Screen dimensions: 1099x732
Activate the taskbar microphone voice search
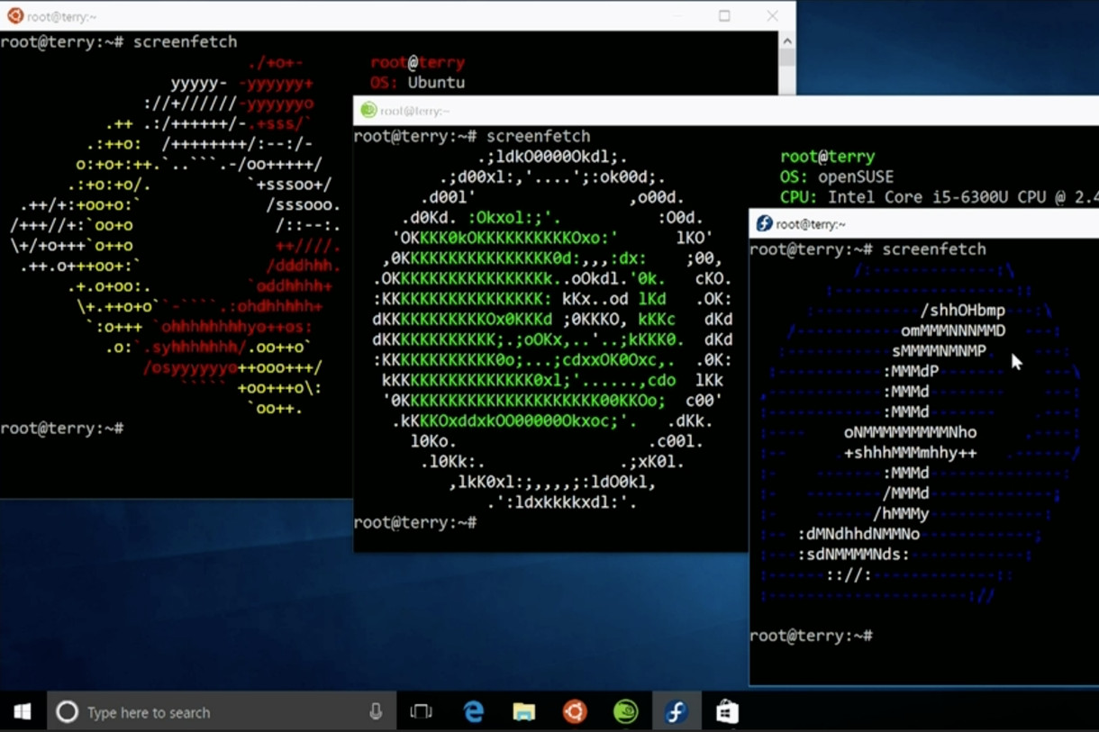tap(376, 712)
